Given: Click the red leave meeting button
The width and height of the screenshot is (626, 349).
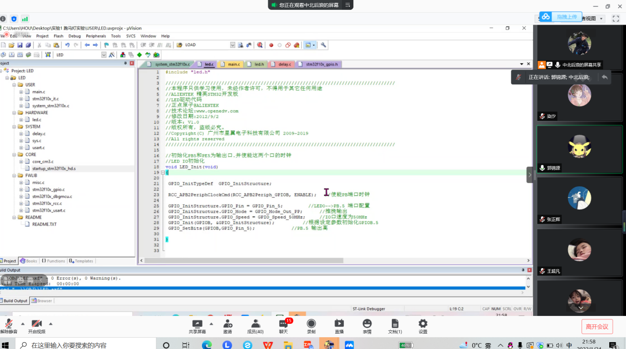Looking at the screenshot, I should [x=597, y=326].
